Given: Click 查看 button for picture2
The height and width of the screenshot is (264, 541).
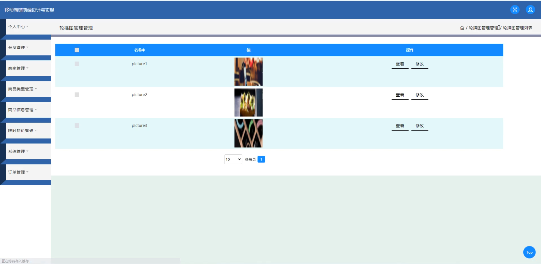Looking at the screenshot, I should [x=400, y=95].
